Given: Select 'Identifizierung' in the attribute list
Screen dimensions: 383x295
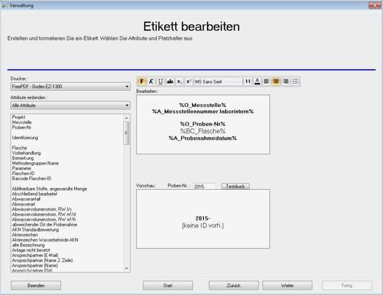Looking at the screenshot, I should point(25,138).
